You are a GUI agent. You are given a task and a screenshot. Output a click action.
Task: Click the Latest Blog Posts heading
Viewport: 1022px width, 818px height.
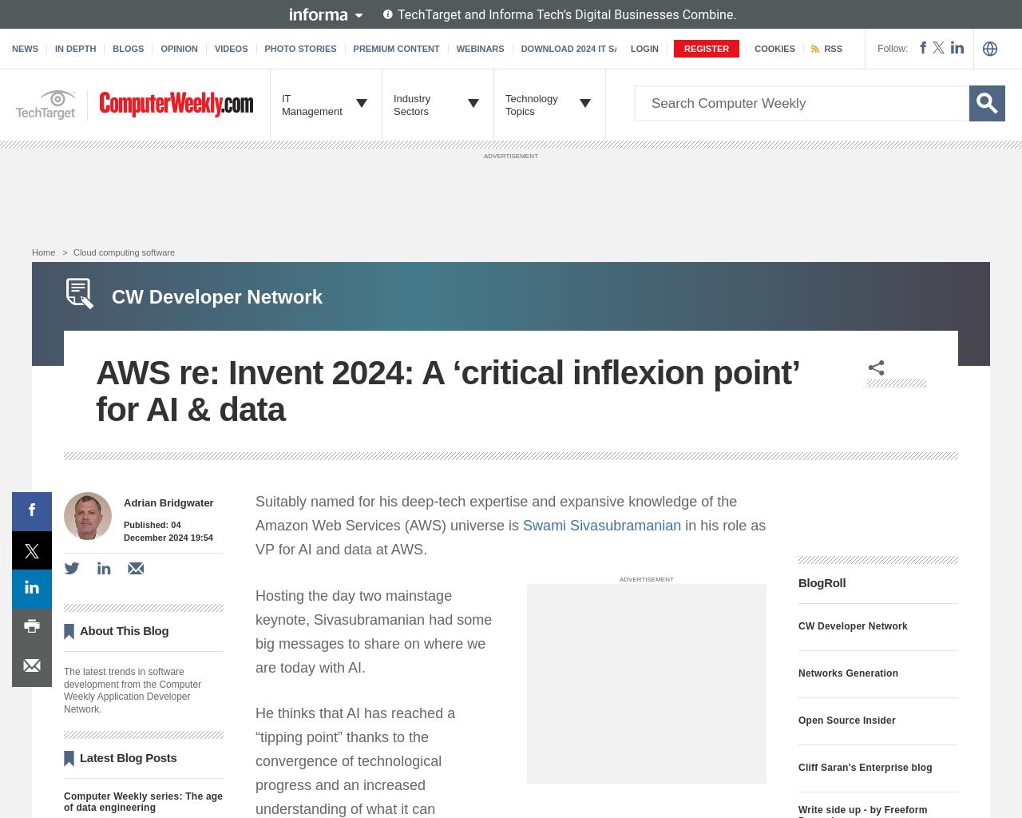[129, 758]
